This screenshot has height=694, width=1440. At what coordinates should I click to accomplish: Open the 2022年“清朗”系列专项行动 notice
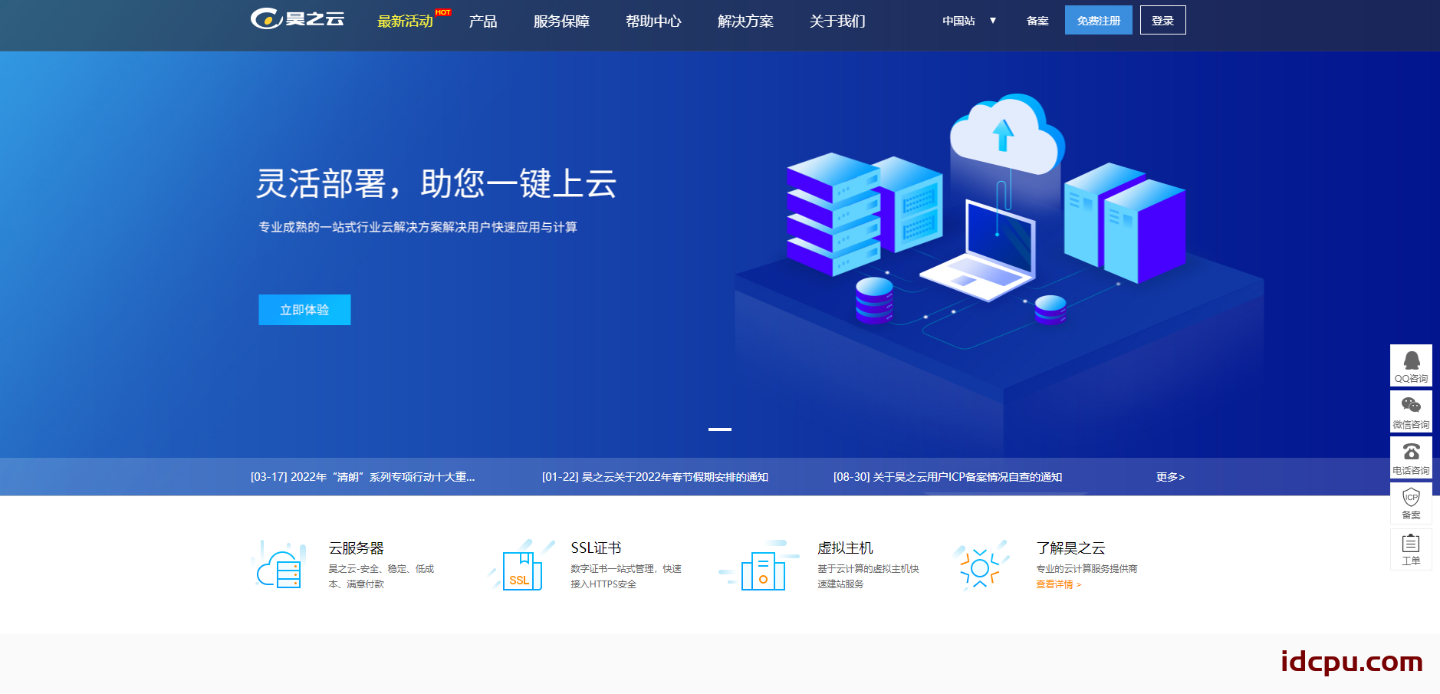tap(363, 477)
